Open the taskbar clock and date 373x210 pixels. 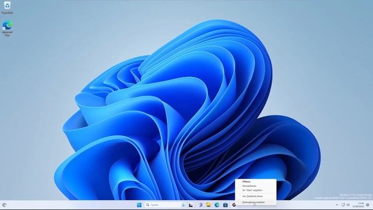(358, 205)
